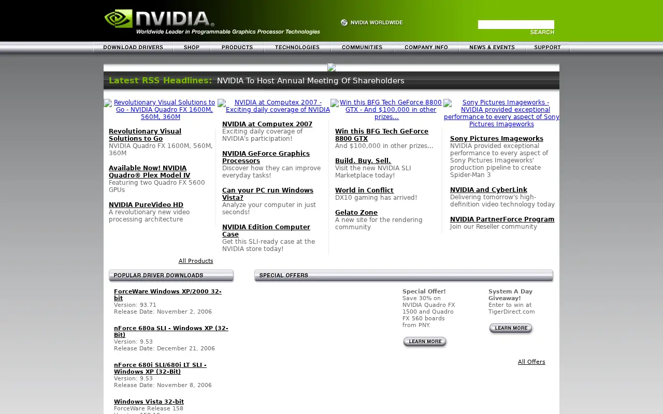The height and width of the screenshot is (414, 663).
Task: Click the Quadro FX 1600M image link above first column
Action: 160,110
